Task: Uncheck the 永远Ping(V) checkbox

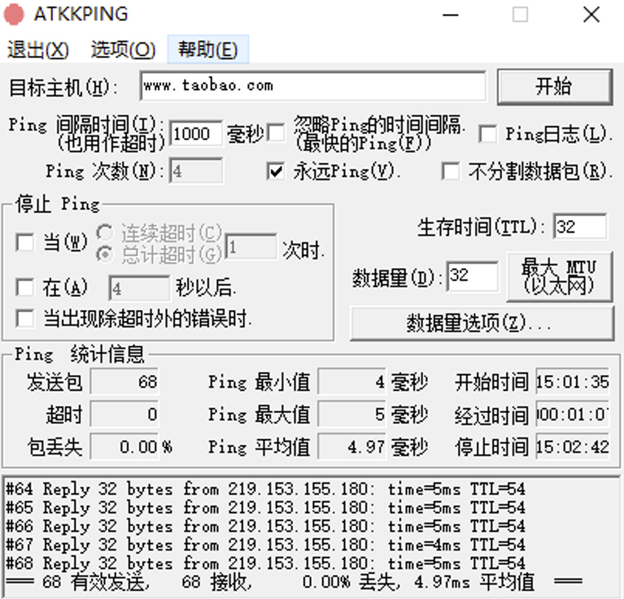Action: point(276,172)
